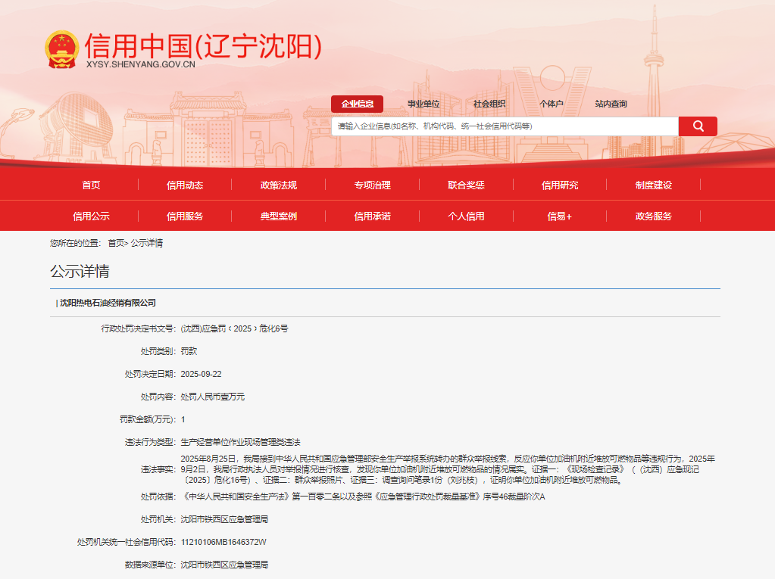Open the 政策法规 navigation item
Viewport: 775px width, 579px height.
pyautogui.click(x=279, y=185)
